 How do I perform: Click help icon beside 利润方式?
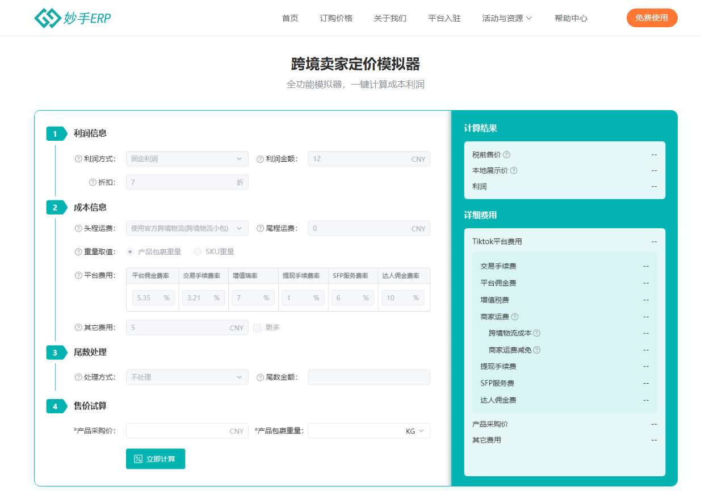(x=79, y=159)
